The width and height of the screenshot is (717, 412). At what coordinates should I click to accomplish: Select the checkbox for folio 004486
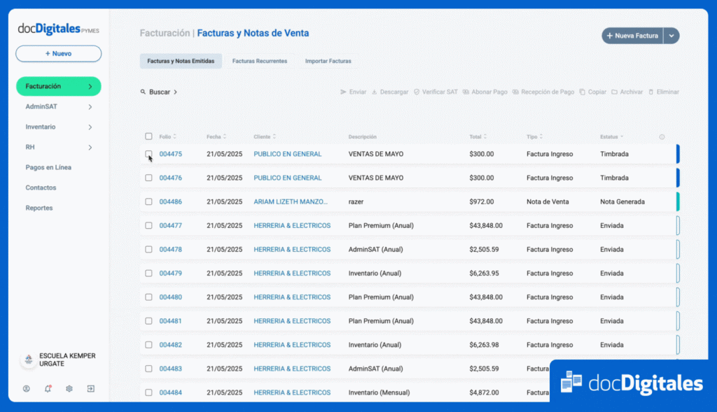148,201
